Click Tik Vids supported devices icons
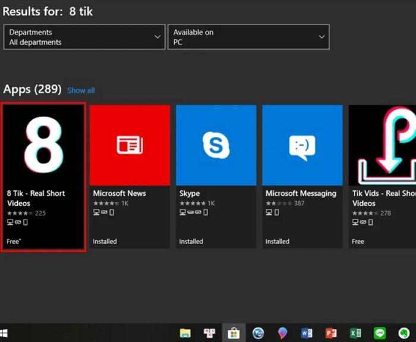Viewport: 416px width, 342px height. coord(363,222)
